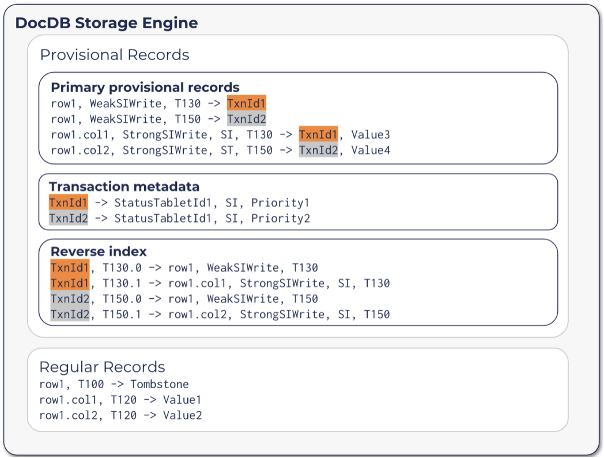Click the "Value3" text in primary records

pos(371,134)
